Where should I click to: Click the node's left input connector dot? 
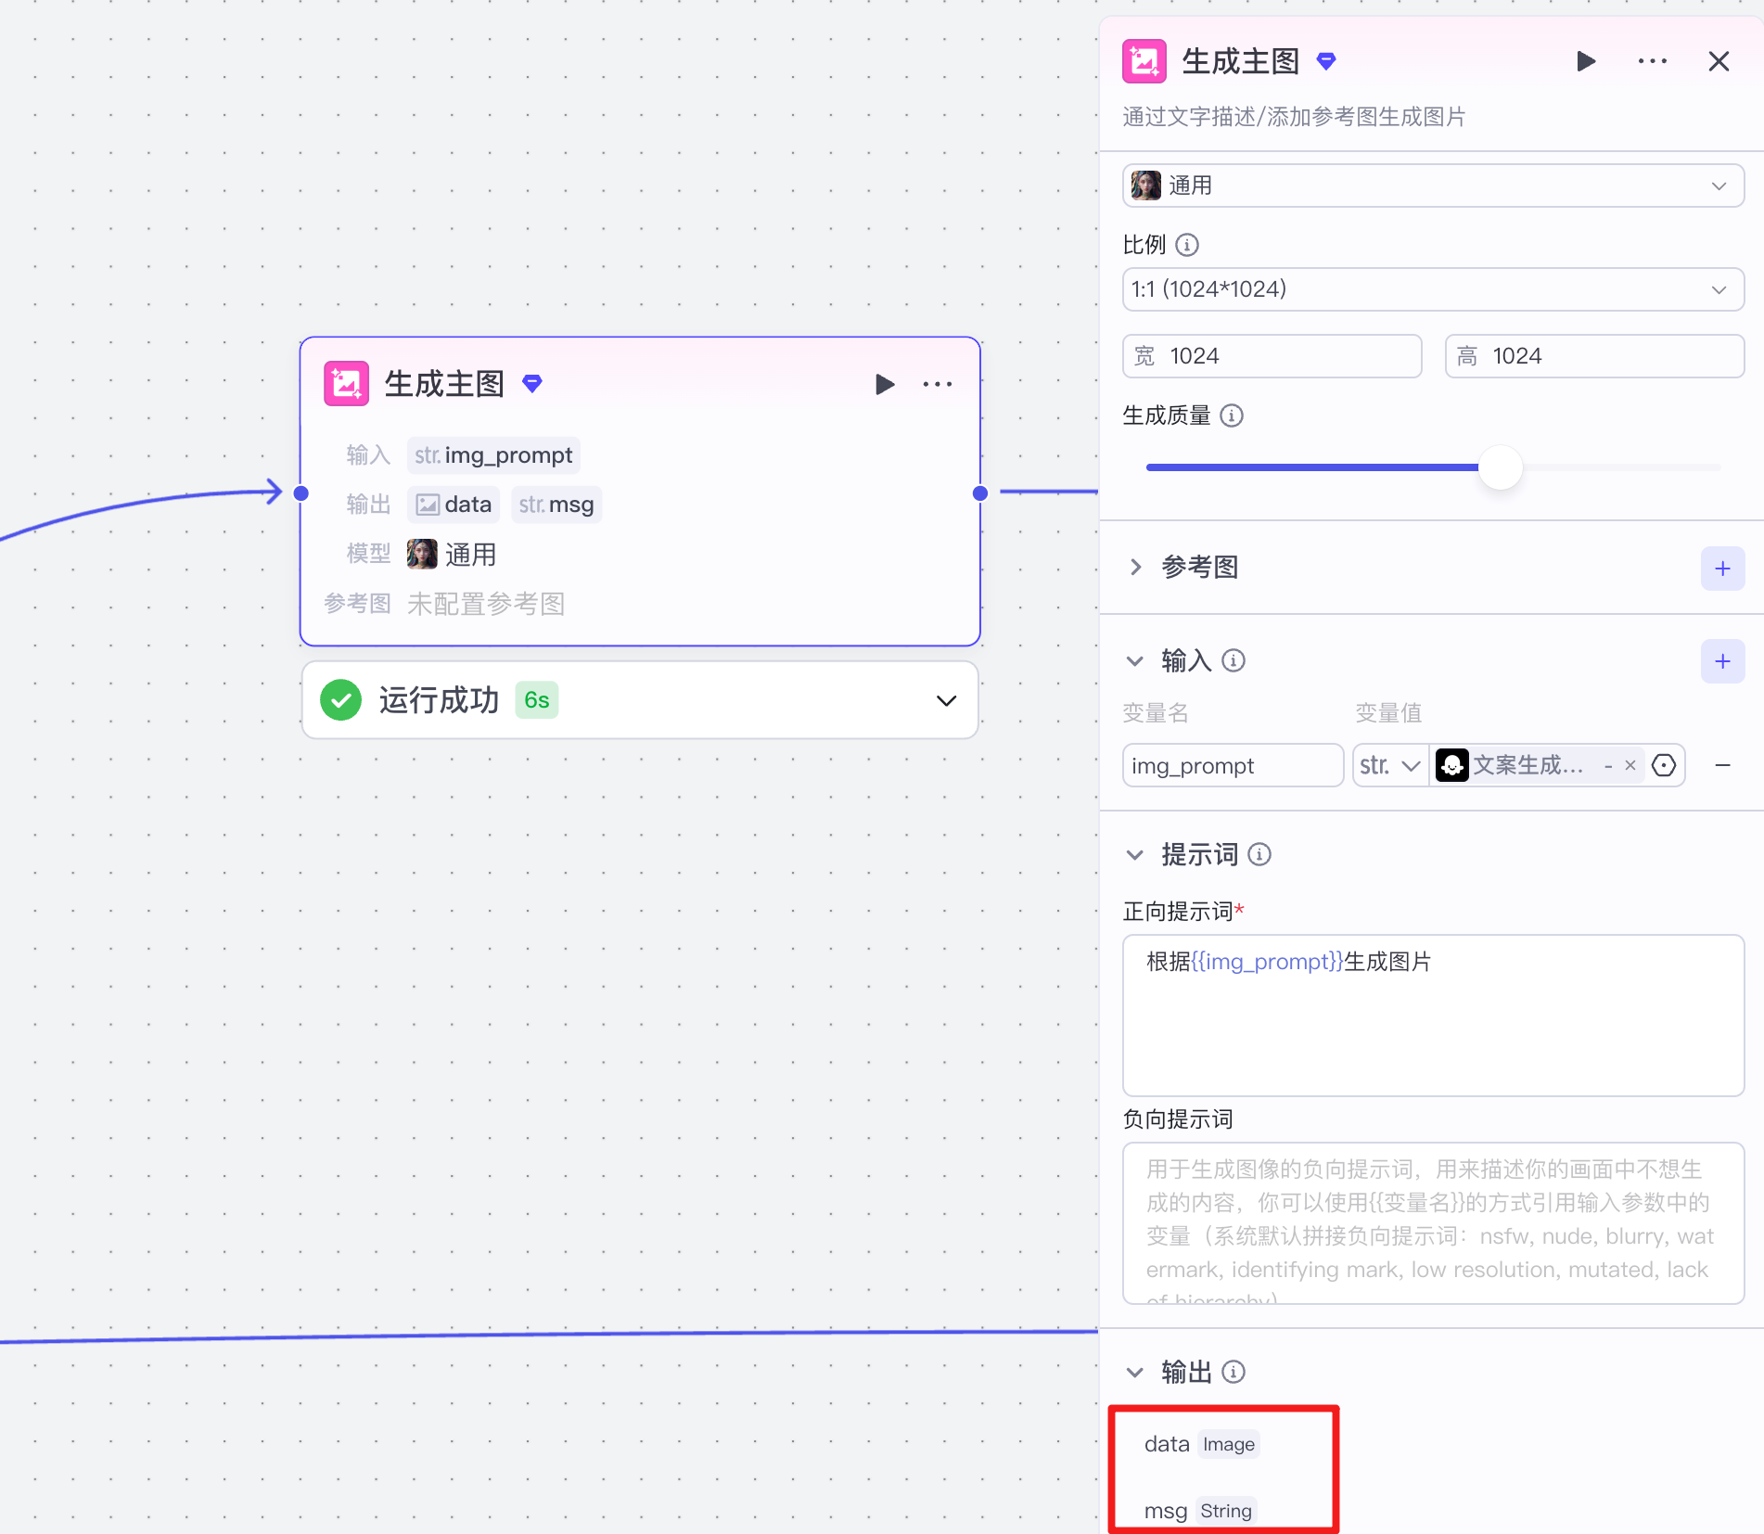301,493
